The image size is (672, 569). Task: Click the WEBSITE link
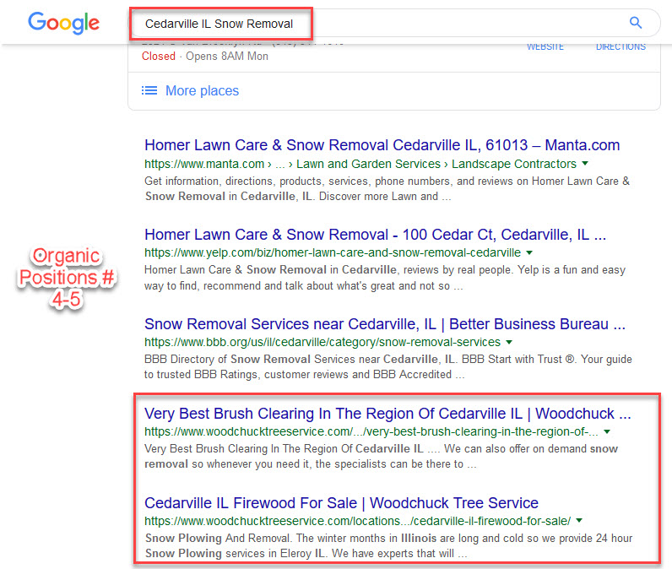click(545, 46)
